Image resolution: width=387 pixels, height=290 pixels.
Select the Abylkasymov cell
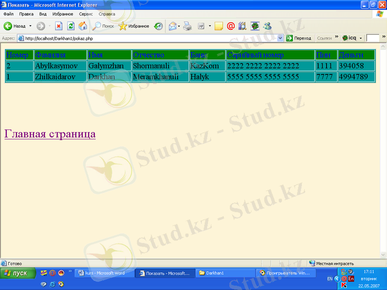point(60,66)
